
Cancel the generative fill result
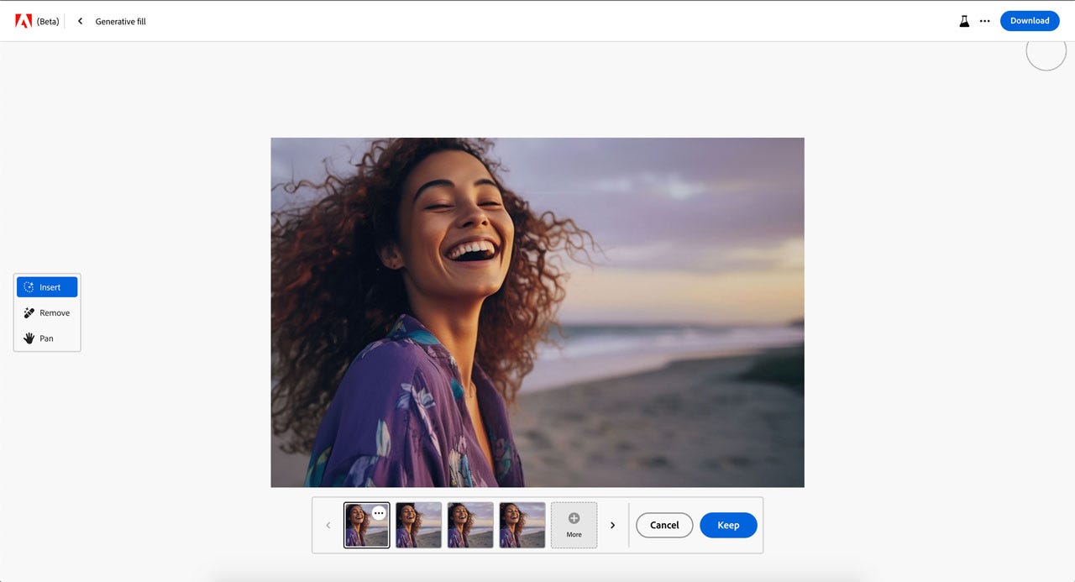[x=663, y=525]
